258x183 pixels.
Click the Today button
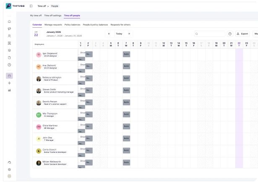[119, 34]
